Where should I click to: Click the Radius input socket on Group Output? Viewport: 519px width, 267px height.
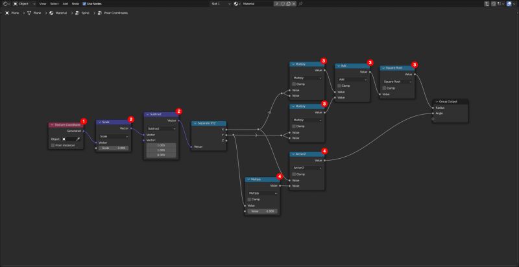[433, 108]
